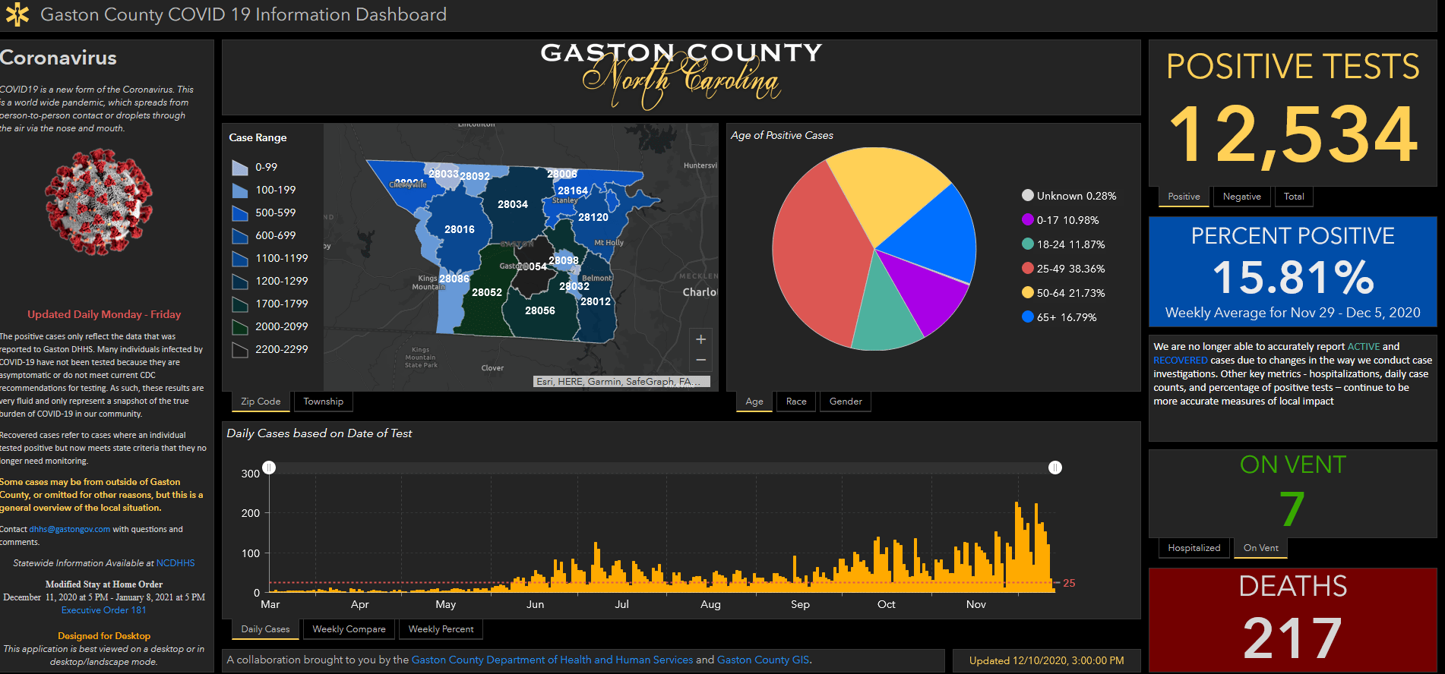Viewport: 1445px width, 674px height.
Task: Show the Daily Cases chart tab
Action: pyautogui.click(x=265, y=629)
